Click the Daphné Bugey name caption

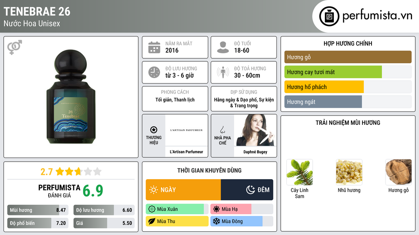[255, 152]
